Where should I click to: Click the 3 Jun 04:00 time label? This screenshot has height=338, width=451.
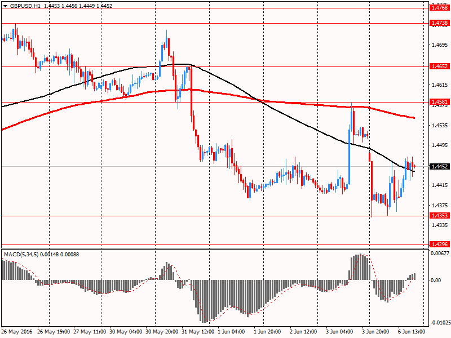(339, 332)
